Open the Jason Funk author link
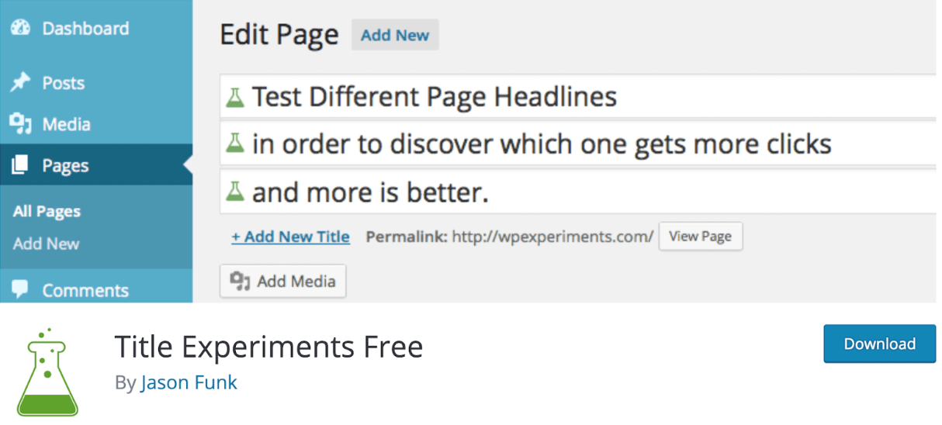The width and height of the screenshot is (942, 425). pyautogui.click(x=189, y=382)
